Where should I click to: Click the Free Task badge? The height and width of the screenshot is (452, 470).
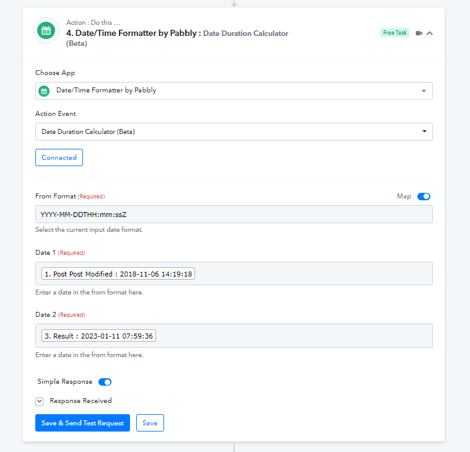395,33
